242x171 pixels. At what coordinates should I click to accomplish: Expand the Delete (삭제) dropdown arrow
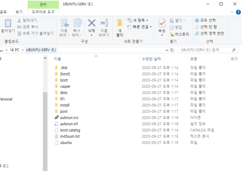pyautogui.click(x=92, y=35)
